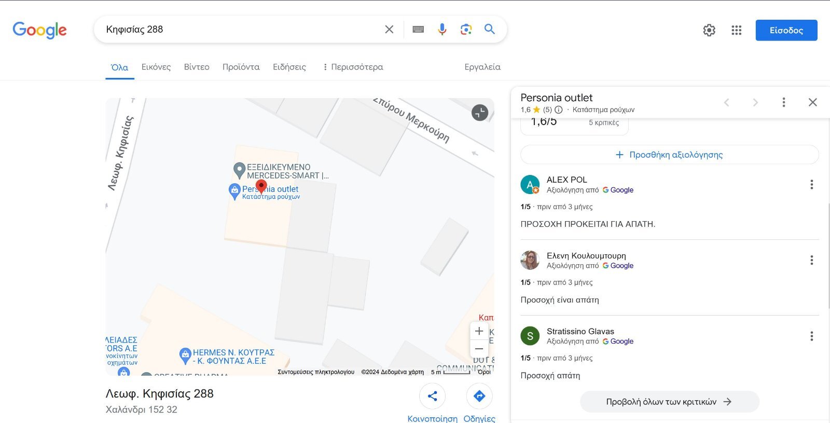Click the Κατάστημα ρούχων category text
830x423 pixels.
(x=603, y=110)
